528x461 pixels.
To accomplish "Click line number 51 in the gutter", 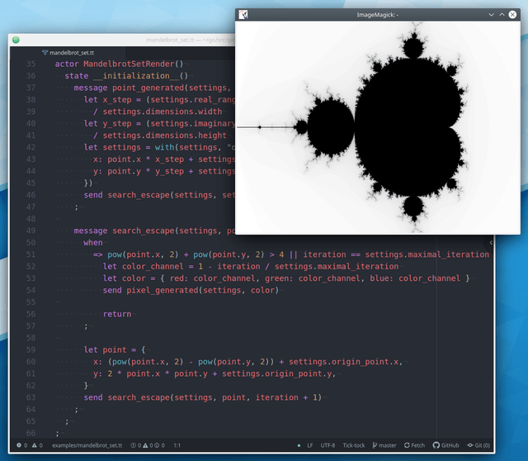I will tap(31, 254).
